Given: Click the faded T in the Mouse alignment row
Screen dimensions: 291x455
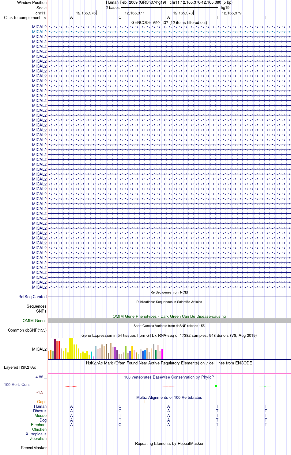Looking at the screenshot, I should 120,415.
